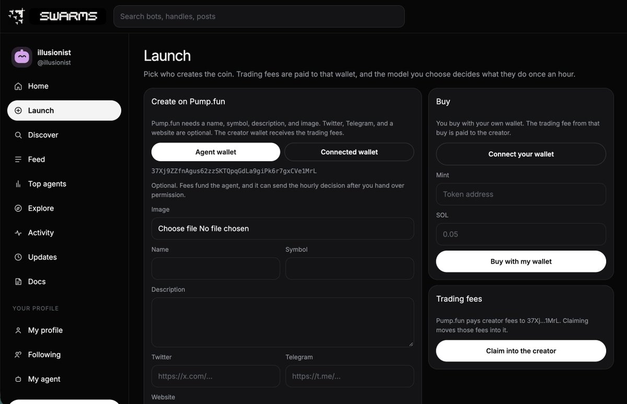
Task: Click the Explore compass icon
Action: [x=18, y=208]
